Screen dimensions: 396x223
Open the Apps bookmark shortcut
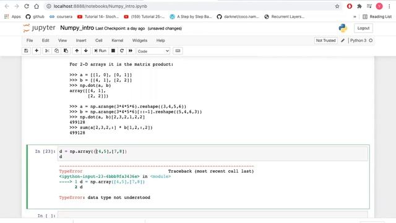pos(12,17)
